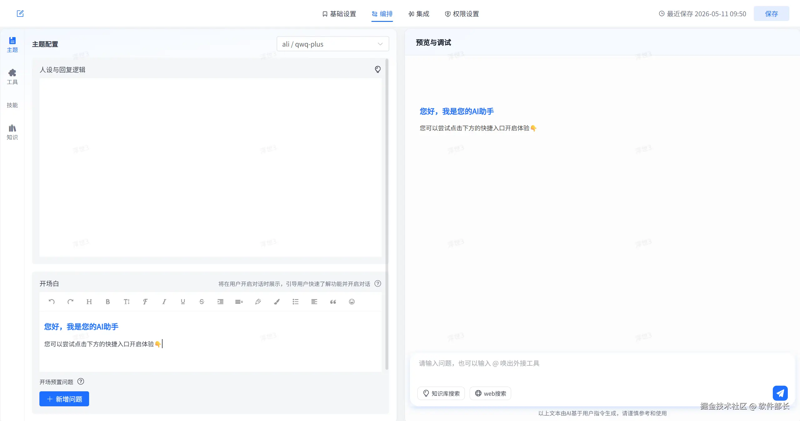The height and width of the screenshot is (421, 800).
Task: Switch to 权限设置 tab
Action: click(x=462, y=14)
